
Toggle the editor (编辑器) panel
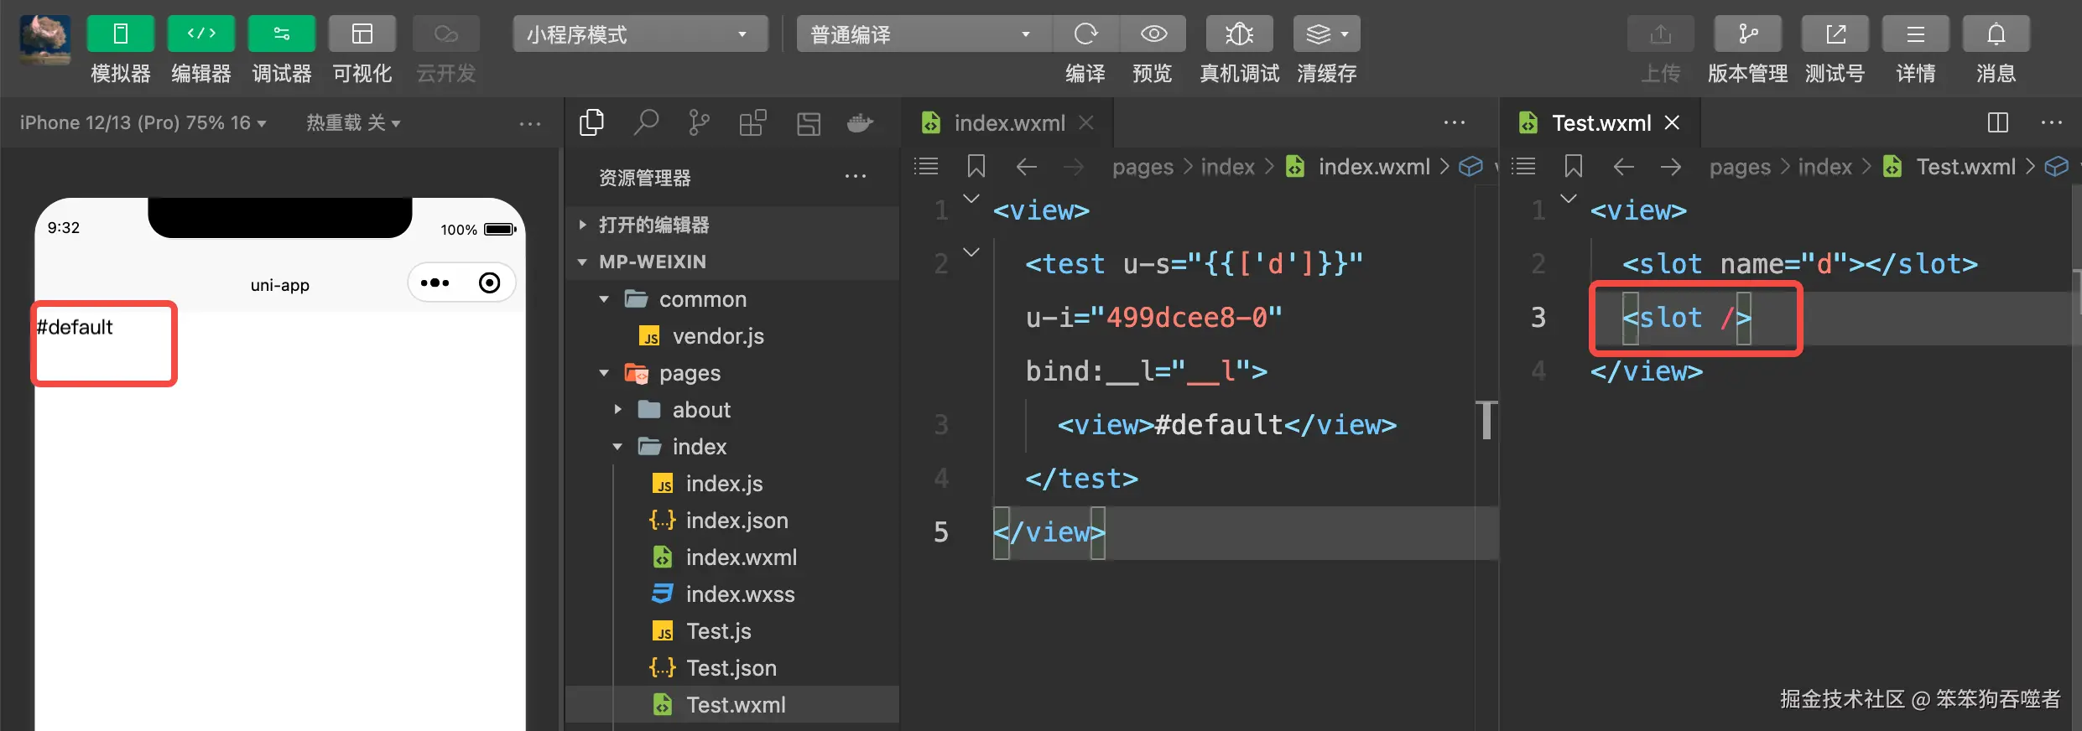click(x=201, y=34)
